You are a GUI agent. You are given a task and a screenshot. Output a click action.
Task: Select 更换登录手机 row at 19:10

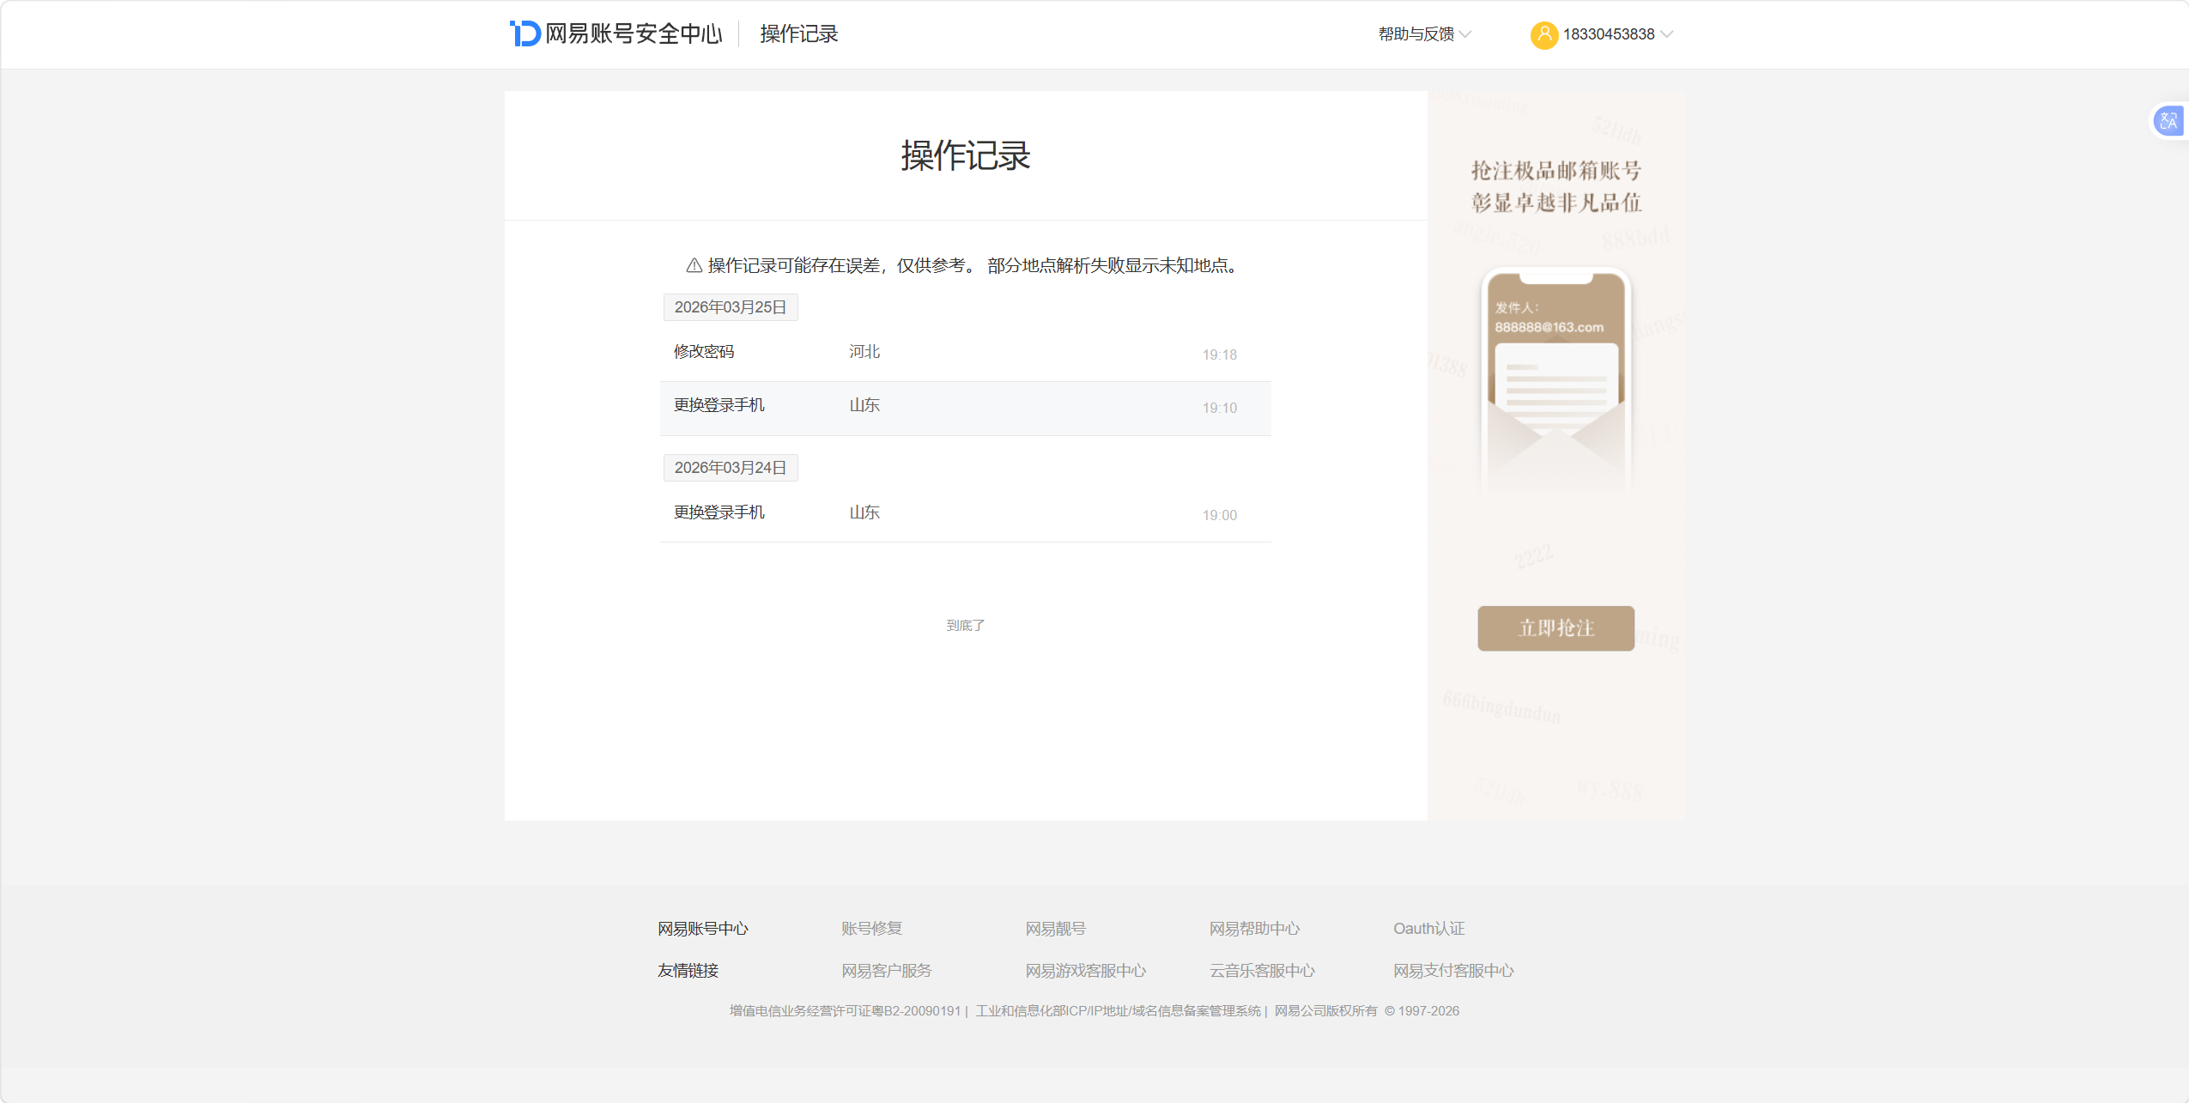(x=965, y=409)
